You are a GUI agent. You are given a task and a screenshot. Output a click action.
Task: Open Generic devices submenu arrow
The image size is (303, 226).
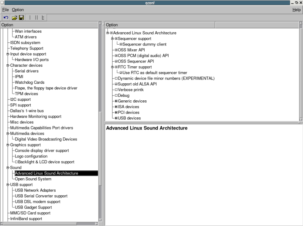click(116, 101)
